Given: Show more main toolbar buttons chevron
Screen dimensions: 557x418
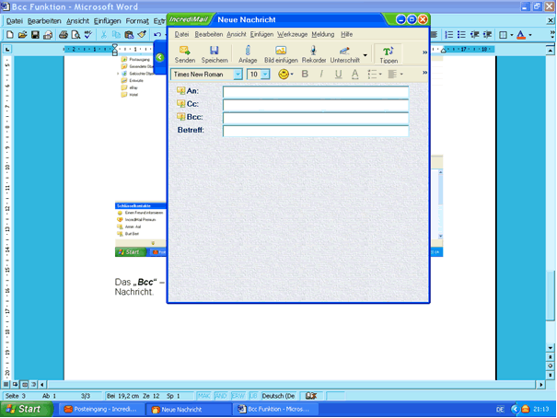Looking at the screenshot, I should (x=424, y=52).
